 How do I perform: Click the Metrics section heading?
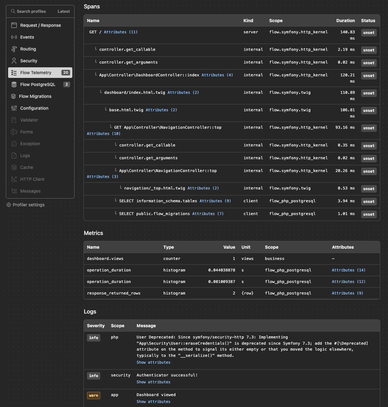pyautogui.click(x=93, y=233)
